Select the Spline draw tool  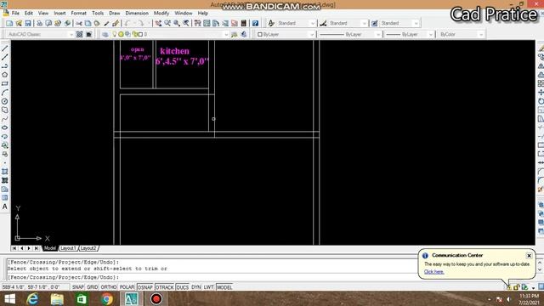click(5, 119)
